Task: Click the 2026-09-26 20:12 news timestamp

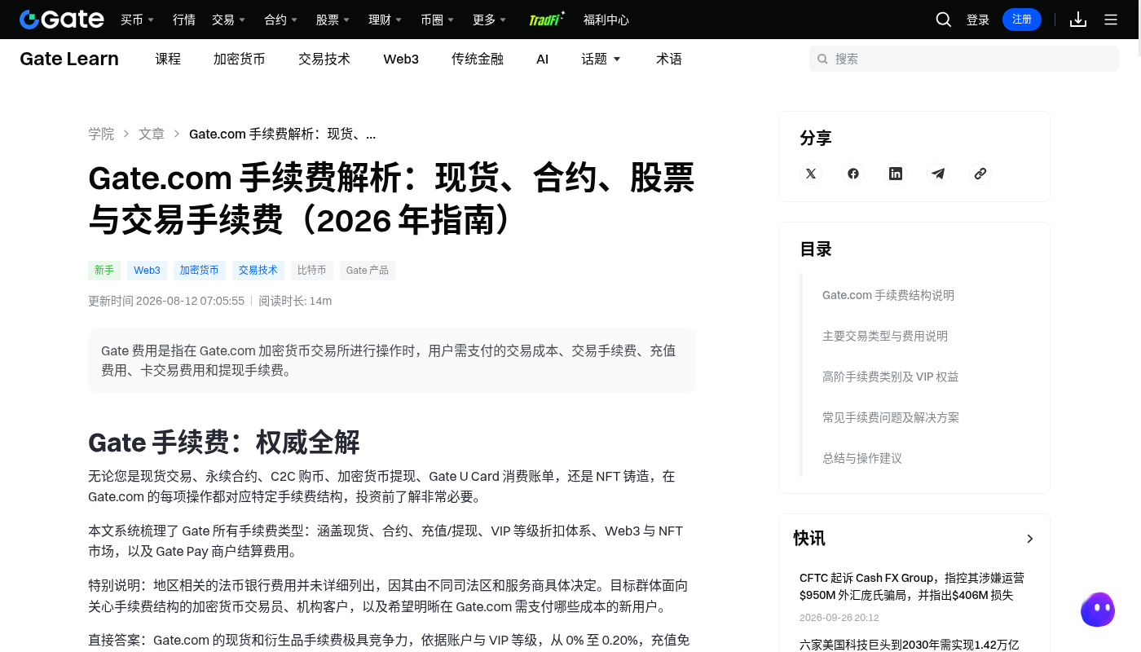Action: (x=839, y=618)
